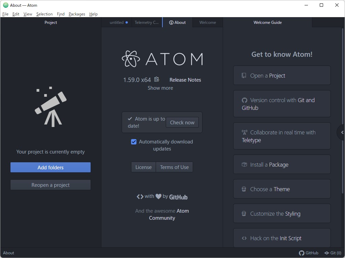Click Show more below the version
The height and width of the screenshot is (258, 345).
[x=160, y=88]
